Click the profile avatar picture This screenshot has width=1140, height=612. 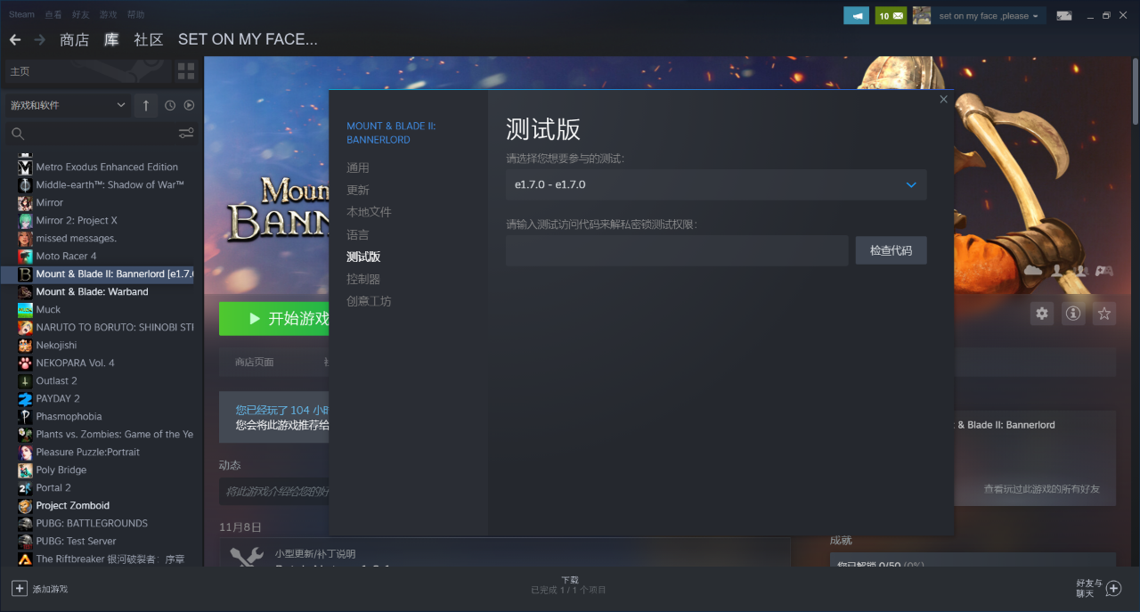922,16
